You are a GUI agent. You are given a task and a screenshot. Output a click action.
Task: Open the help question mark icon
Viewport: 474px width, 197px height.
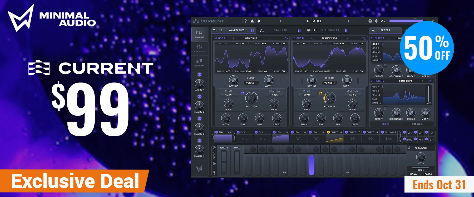click(x=246, y=21)
